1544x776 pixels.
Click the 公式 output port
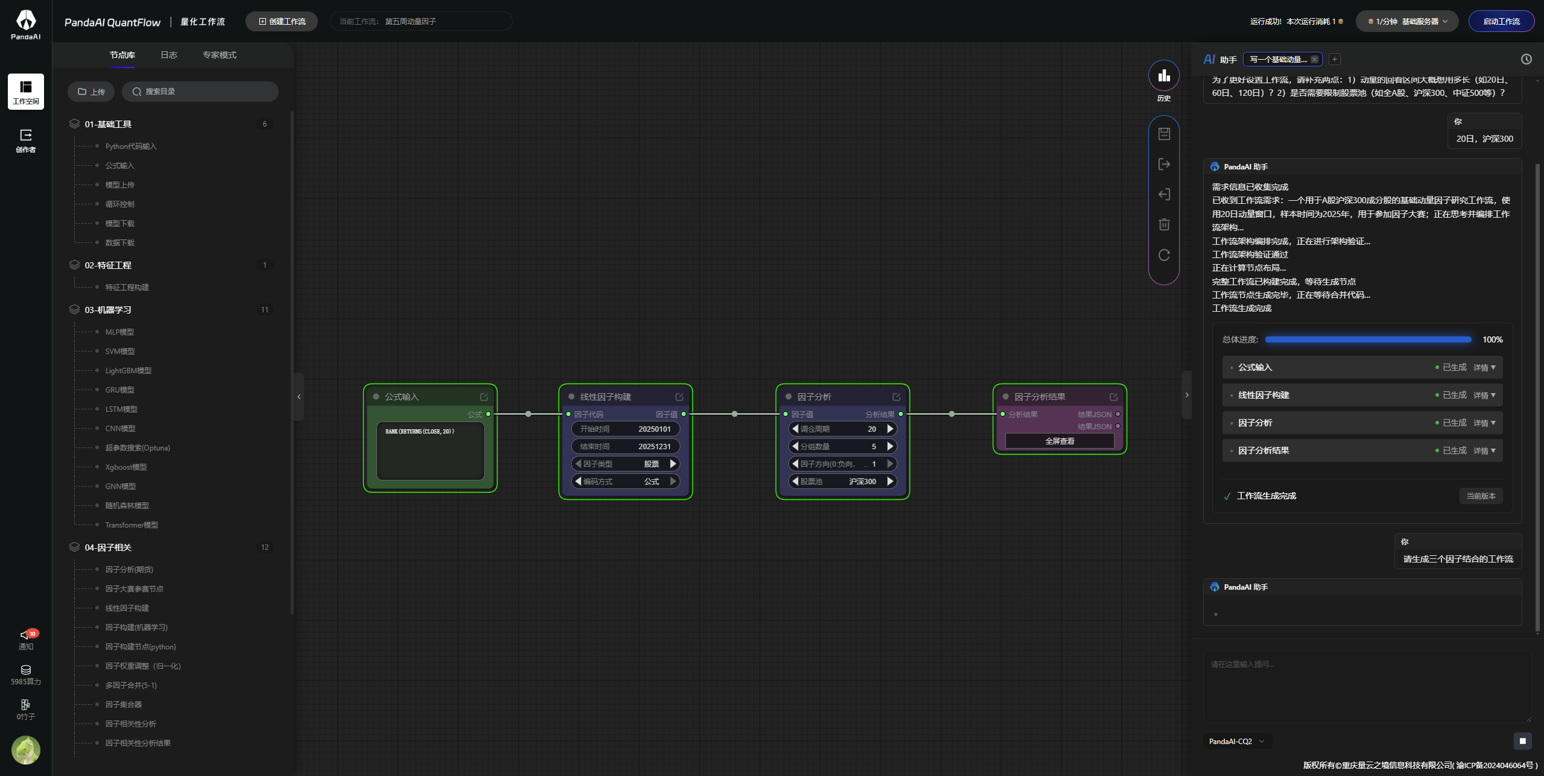(x=489, y=414)
